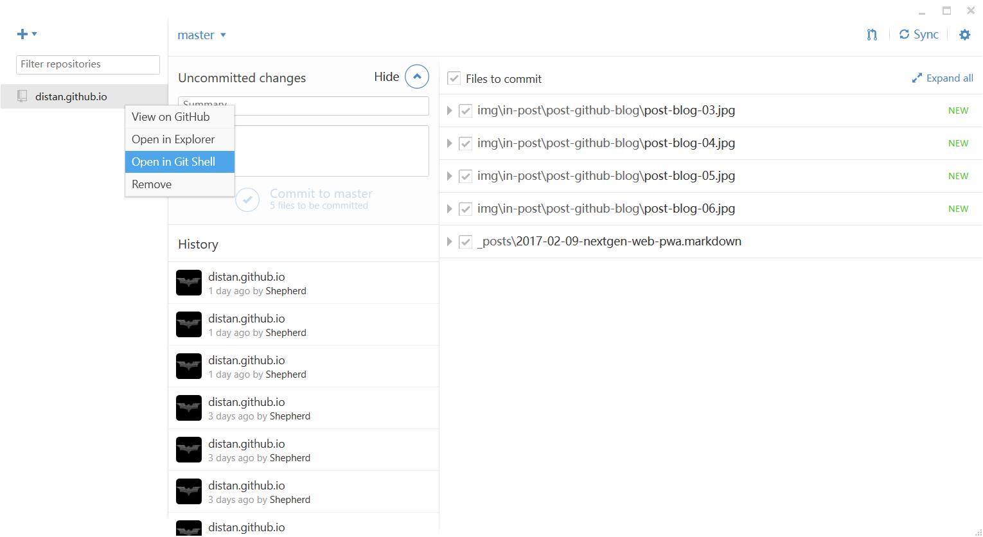Viewport: 983px width, 537px height.
Task: Expand the post-blog-05.jpg diff triangle
Action: click(449, 176)
